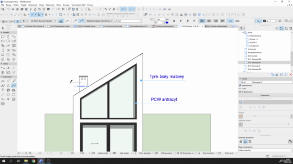
Task: Select the Wall tool in toolbox
Action: pyautogui.click(x=3, y=36)
